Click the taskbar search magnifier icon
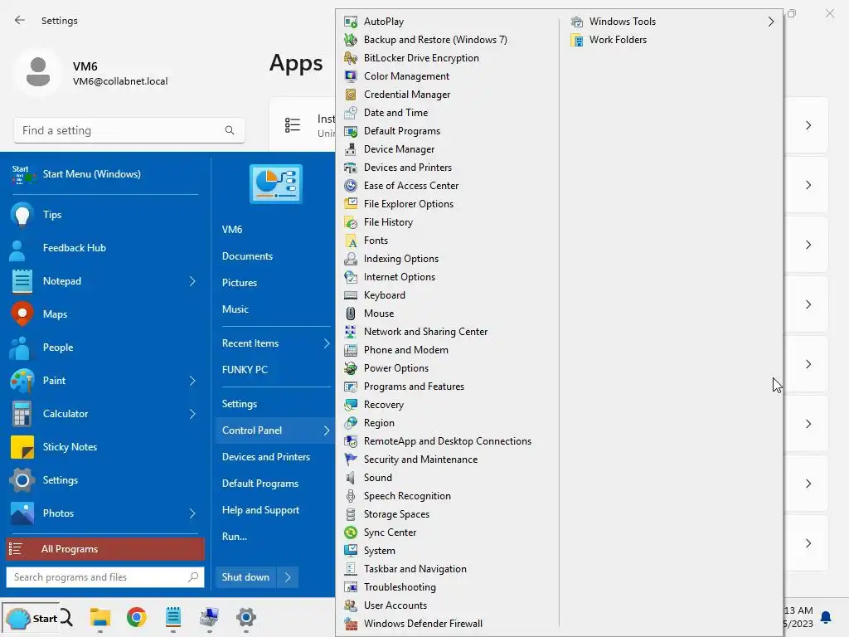 (66, 617)
